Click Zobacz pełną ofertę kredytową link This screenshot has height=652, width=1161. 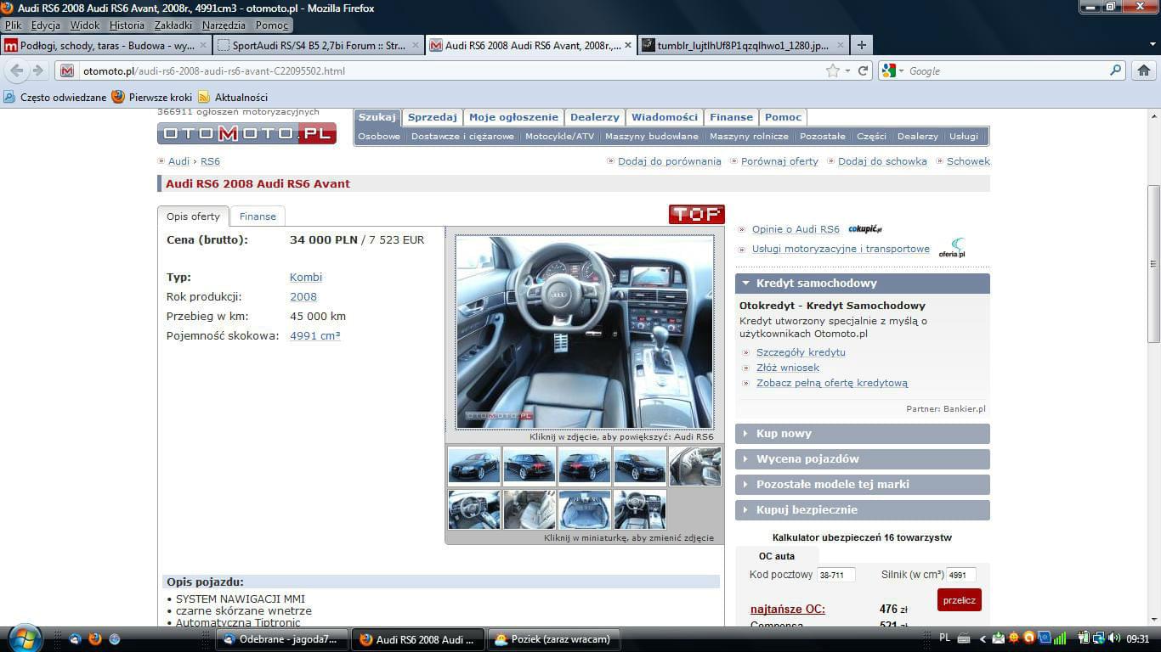(x=832, y=383)
